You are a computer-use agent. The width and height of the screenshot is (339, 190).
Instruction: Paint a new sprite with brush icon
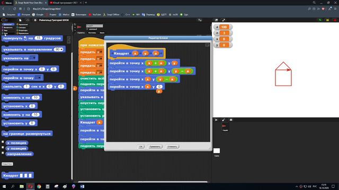[224, 120]
